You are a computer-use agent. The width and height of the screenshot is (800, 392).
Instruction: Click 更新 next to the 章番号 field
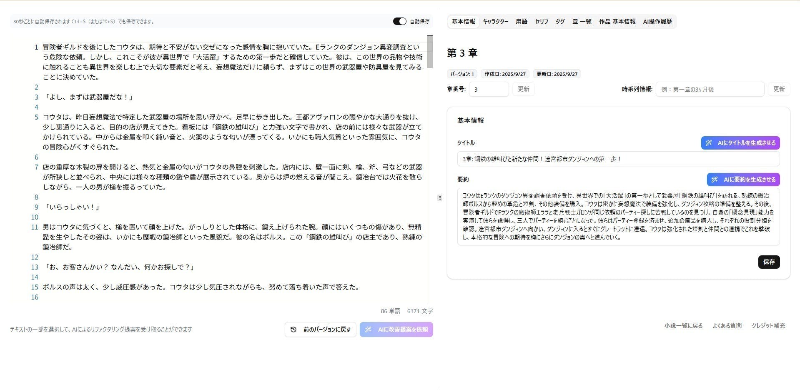pyautogui.click(x=523, y=89)
